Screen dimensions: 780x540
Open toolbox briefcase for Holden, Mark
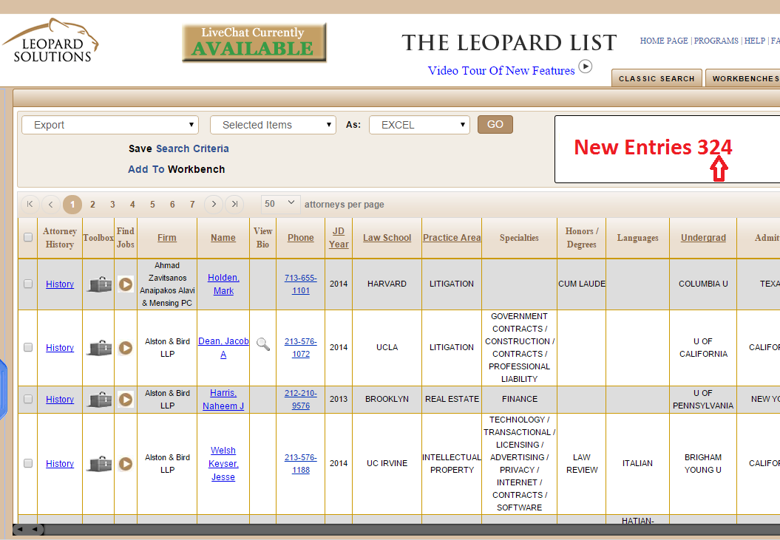tap(100, 284)
